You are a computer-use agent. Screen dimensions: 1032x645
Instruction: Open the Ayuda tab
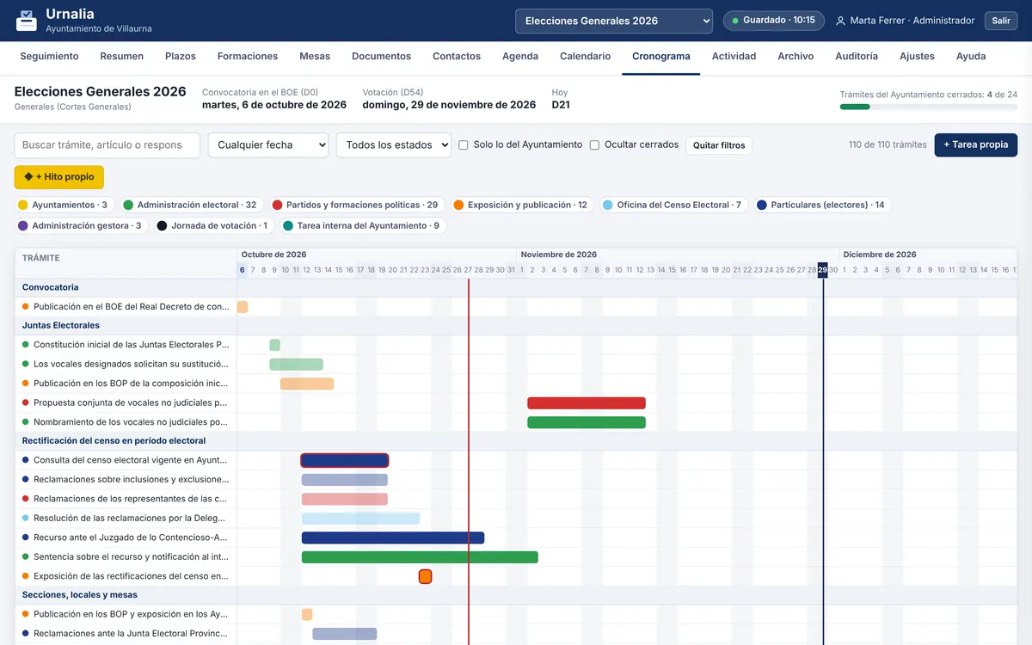[x=971, y=56]
